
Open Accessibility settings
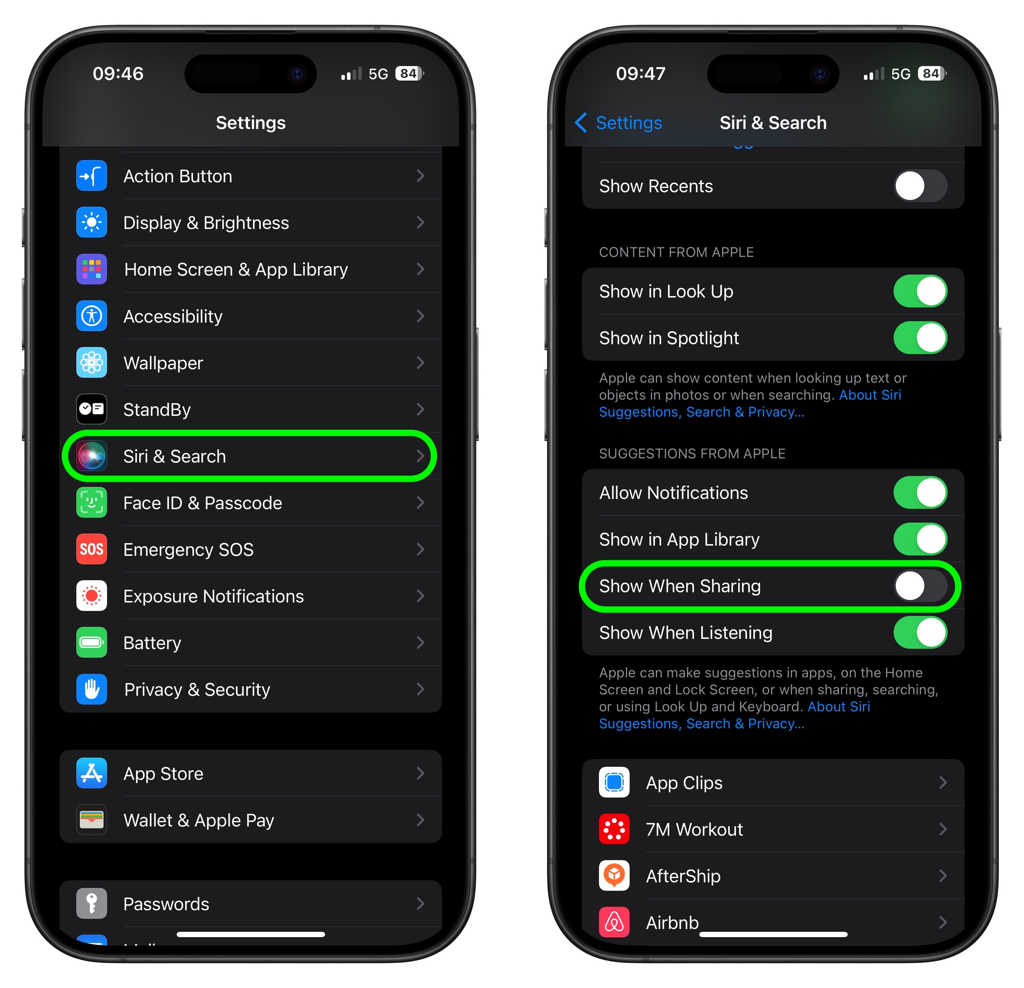point(252,316)
